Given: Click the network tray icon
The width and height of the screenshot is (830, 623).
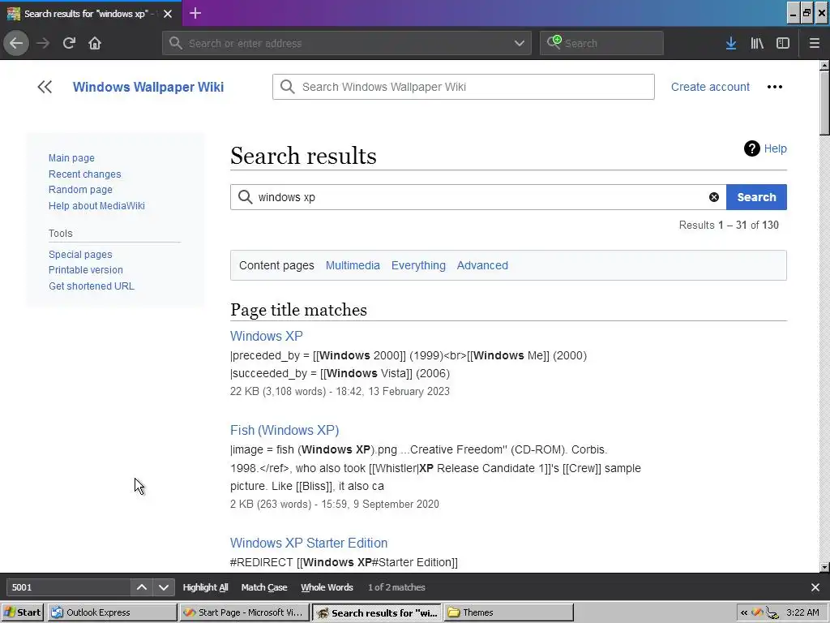Looking at the screenshot, I should coord(772,613).
